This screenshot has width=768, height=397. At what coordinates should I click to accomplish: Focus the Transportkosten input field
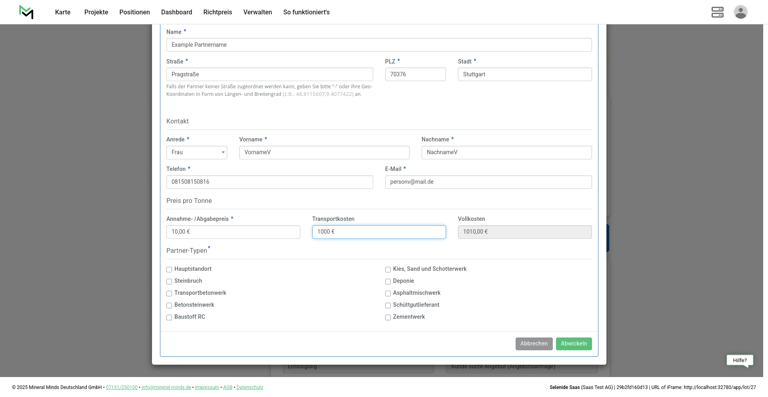point(379,232)
